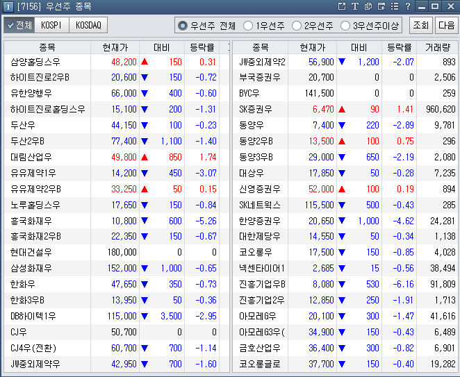This screenshot has height=377, width=460.
Task: Select the 동양3우B stock name
Action: [x=256, y=157]
